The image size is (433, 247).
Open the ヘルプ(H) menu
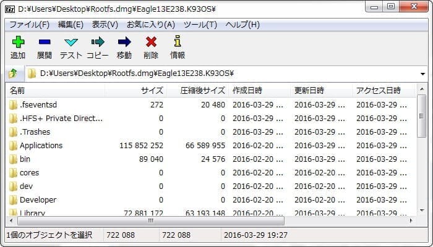(x=242, y=25)
